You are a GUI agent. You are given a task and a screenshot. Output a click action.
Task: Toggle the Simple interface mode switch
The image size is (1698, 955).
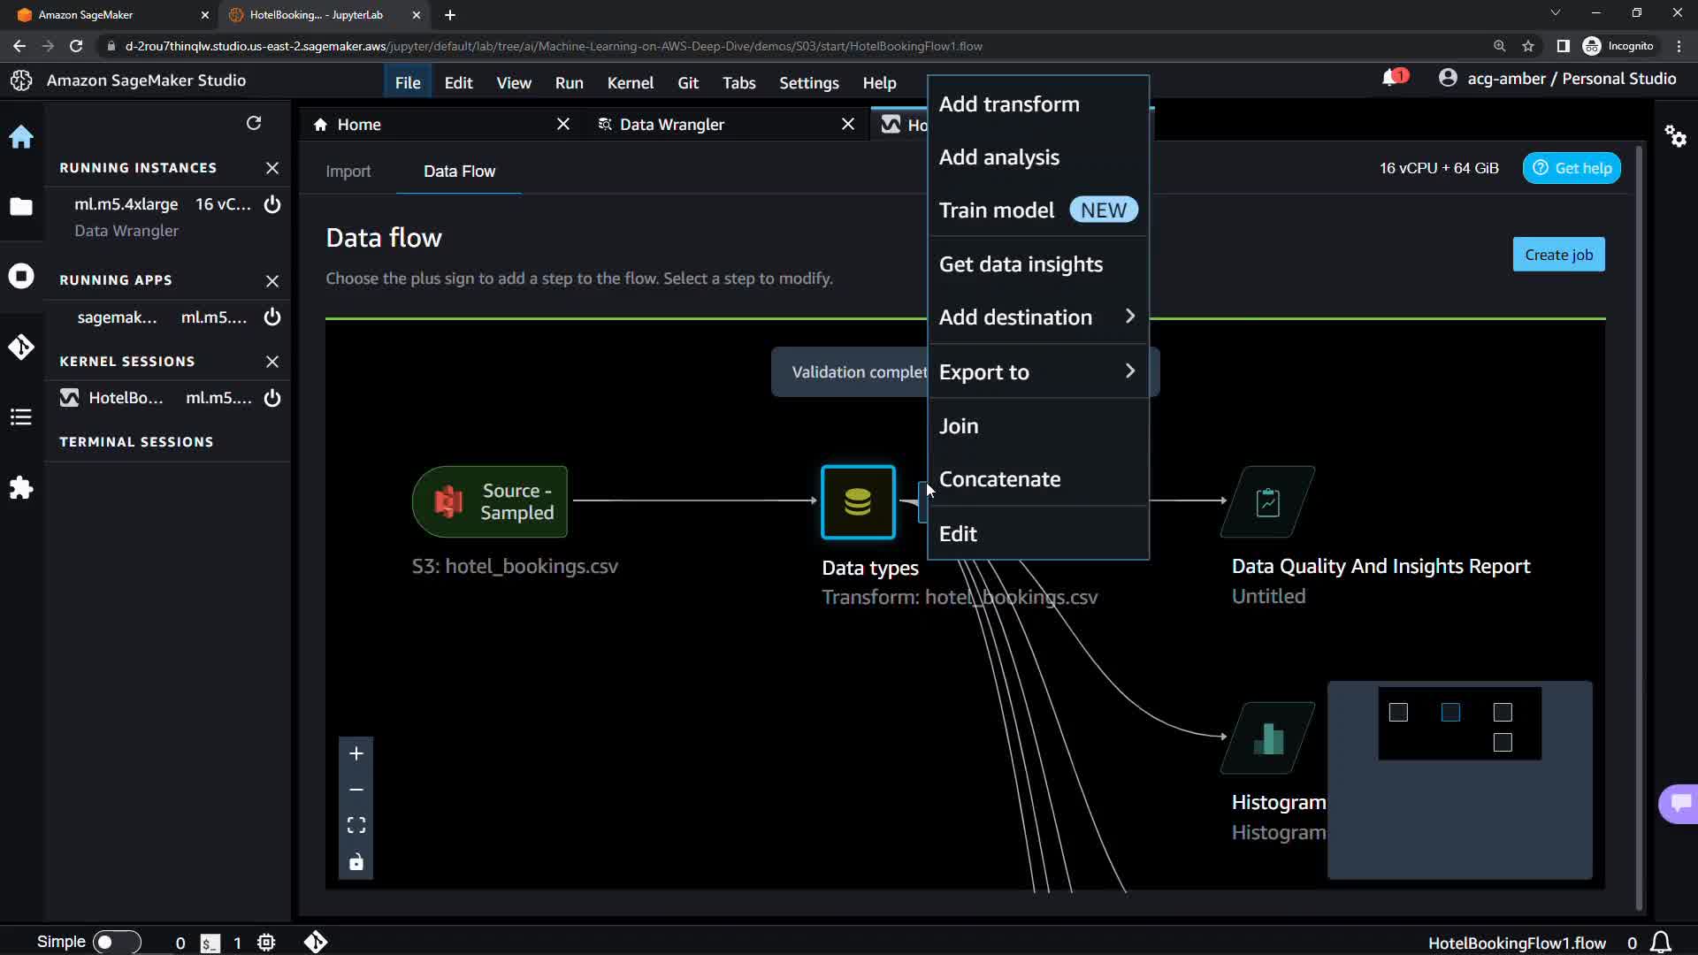(x=116, y=942)
